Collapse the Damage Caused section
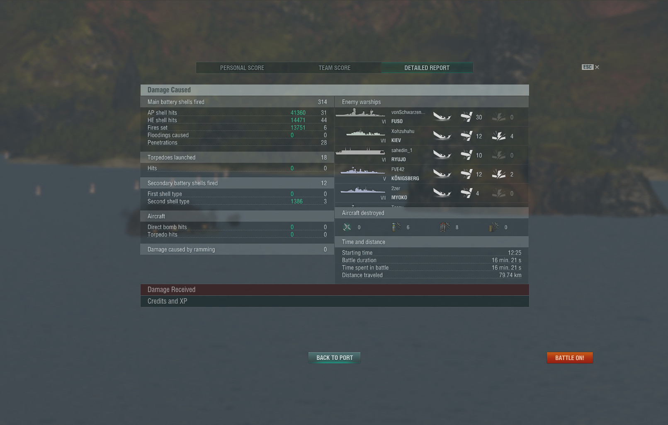This screenshot has height=425, width=668. click(335, 90)
